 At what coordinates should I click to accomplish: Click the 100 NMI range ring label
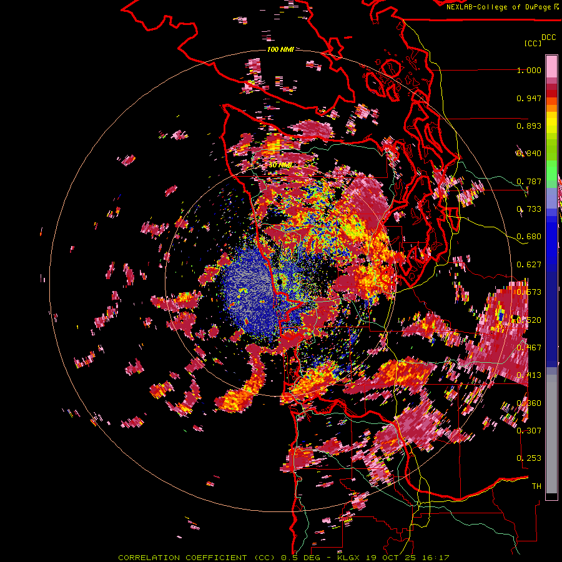click(280, 49)
